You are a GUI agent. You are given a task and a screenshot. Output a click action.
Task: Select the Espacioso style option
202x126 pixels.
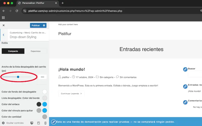(x=36, y=51)
